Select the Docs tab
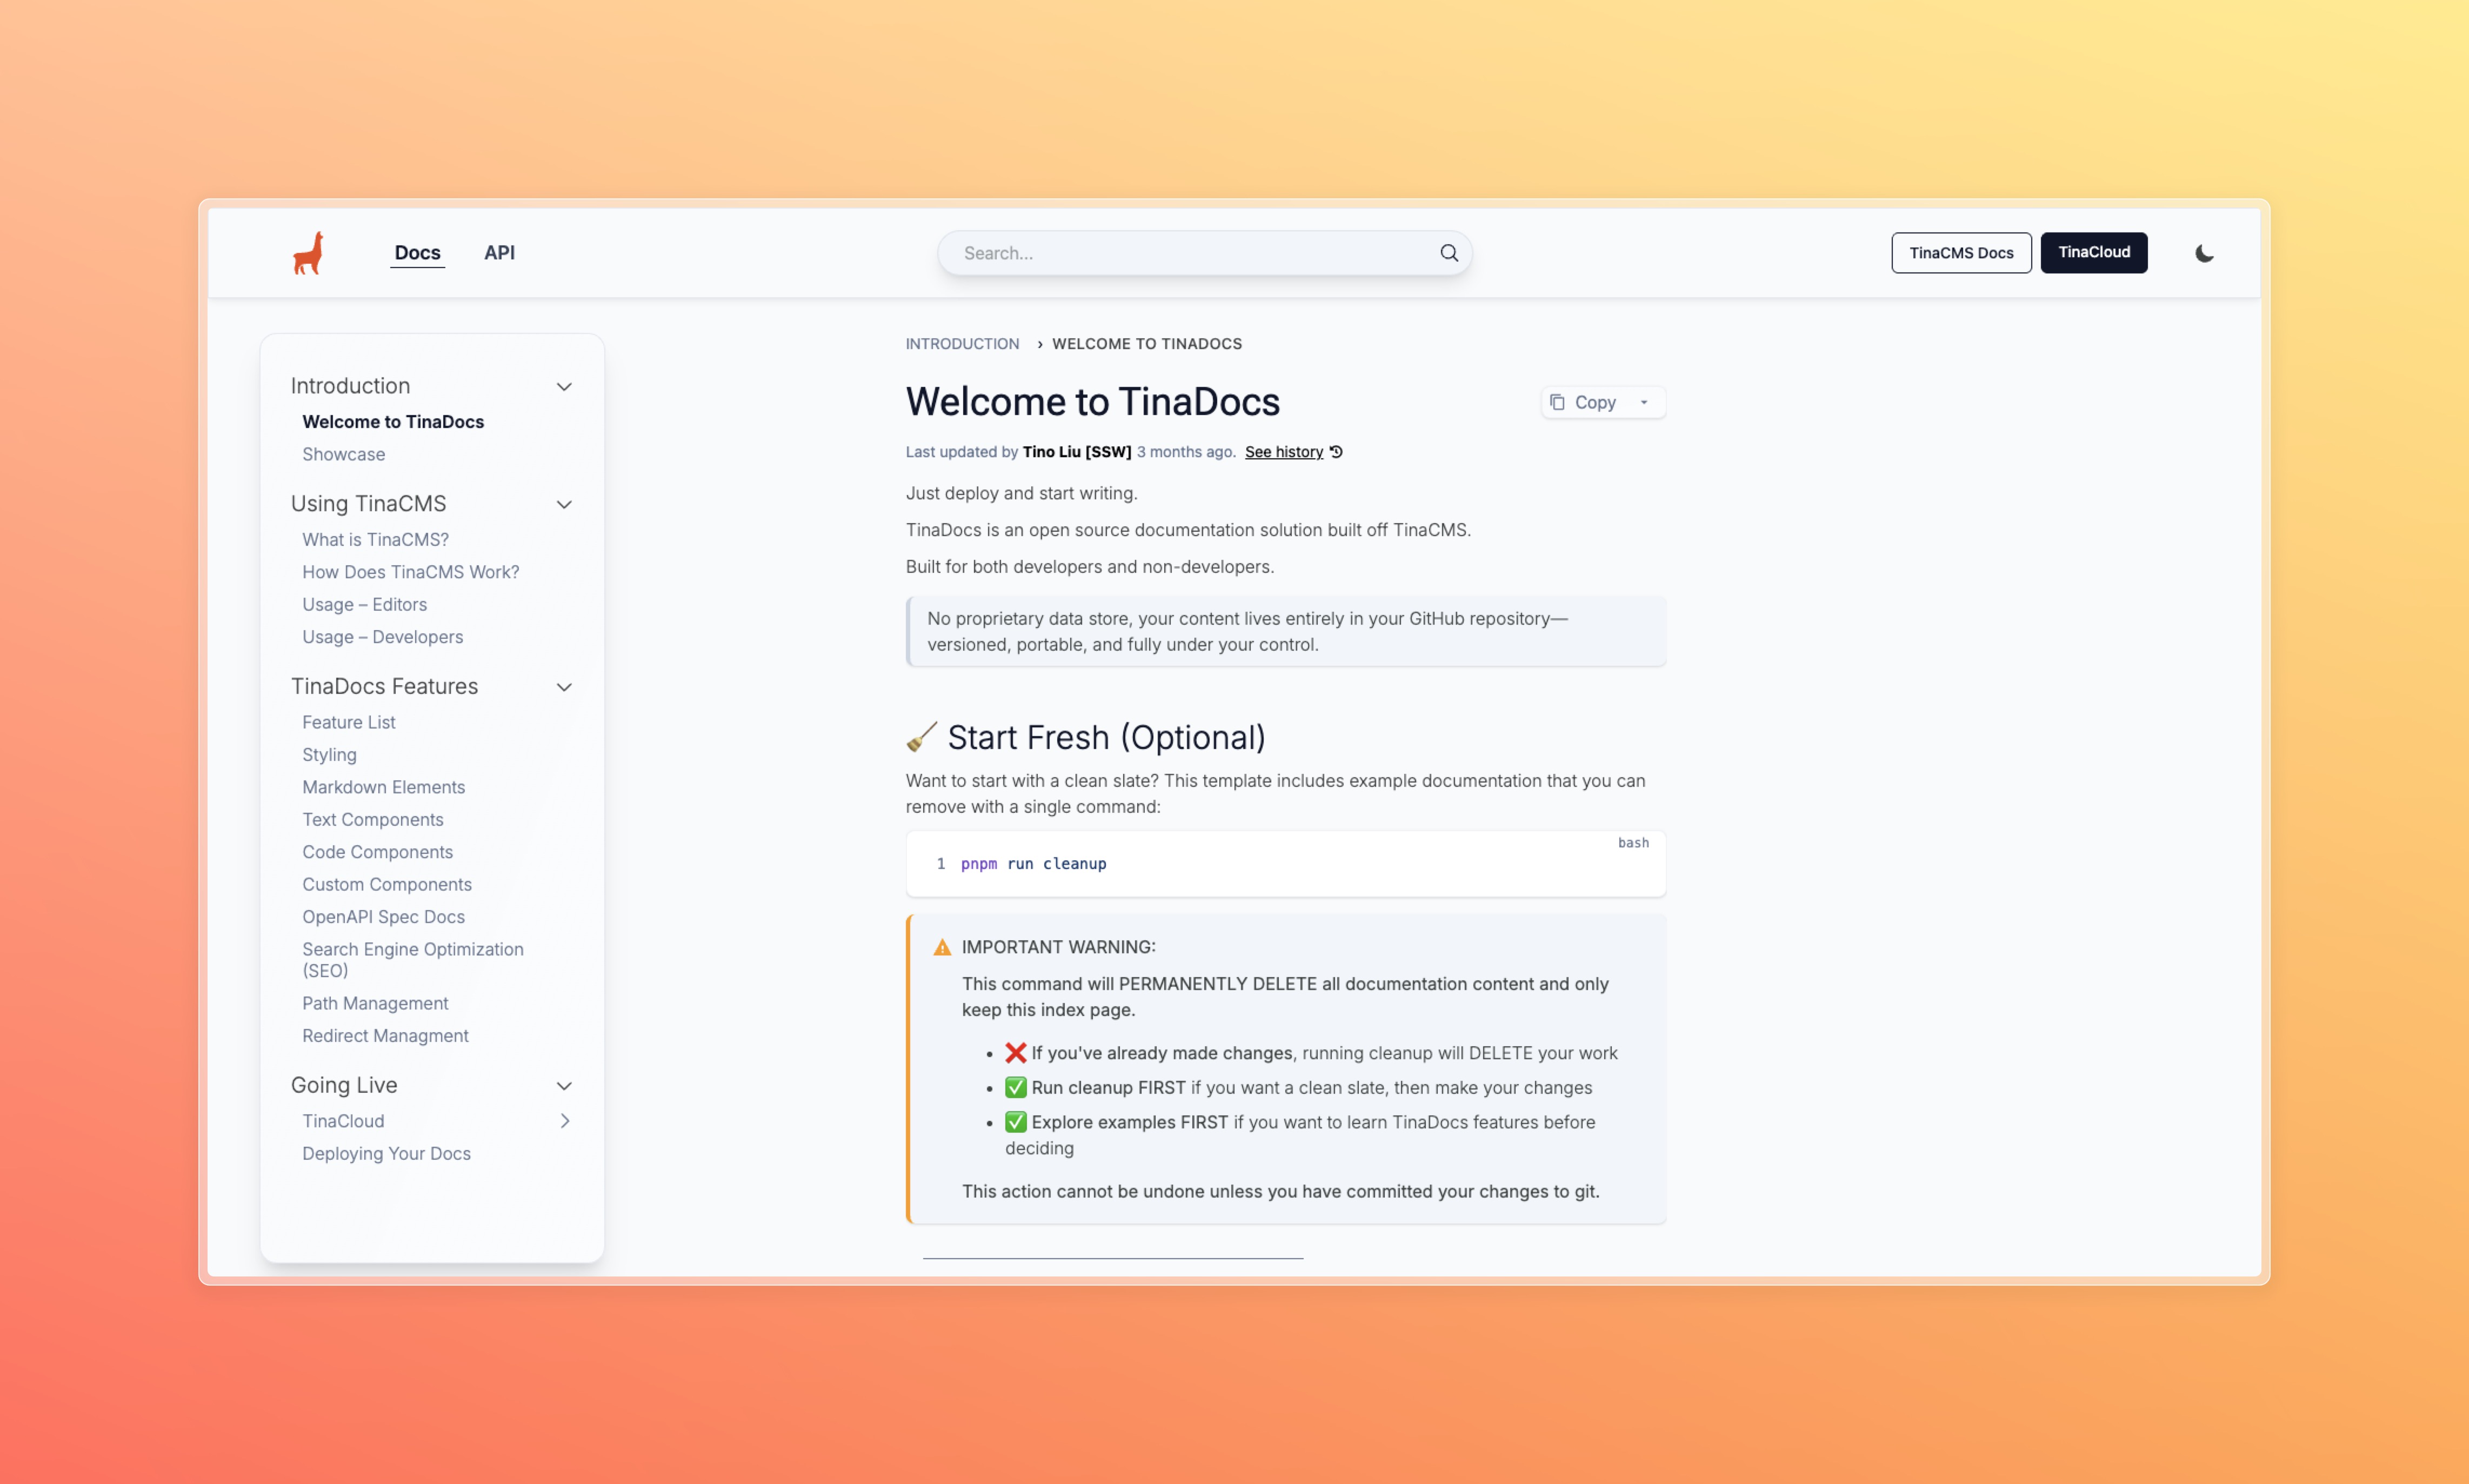 click(417, 253)
